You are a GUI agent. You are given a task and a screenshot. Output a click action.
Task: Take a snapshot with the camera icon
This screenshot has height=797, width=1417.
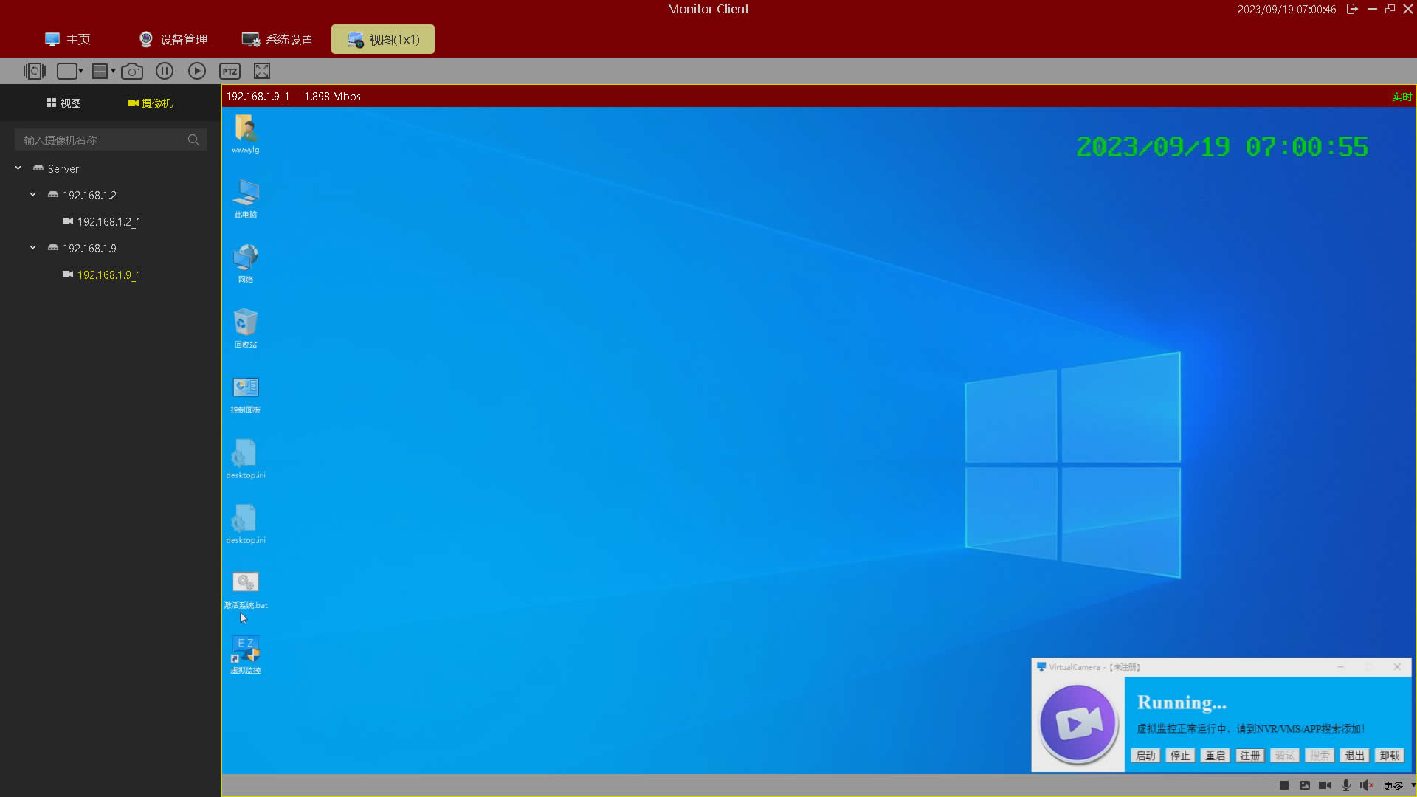coord(132,71)
